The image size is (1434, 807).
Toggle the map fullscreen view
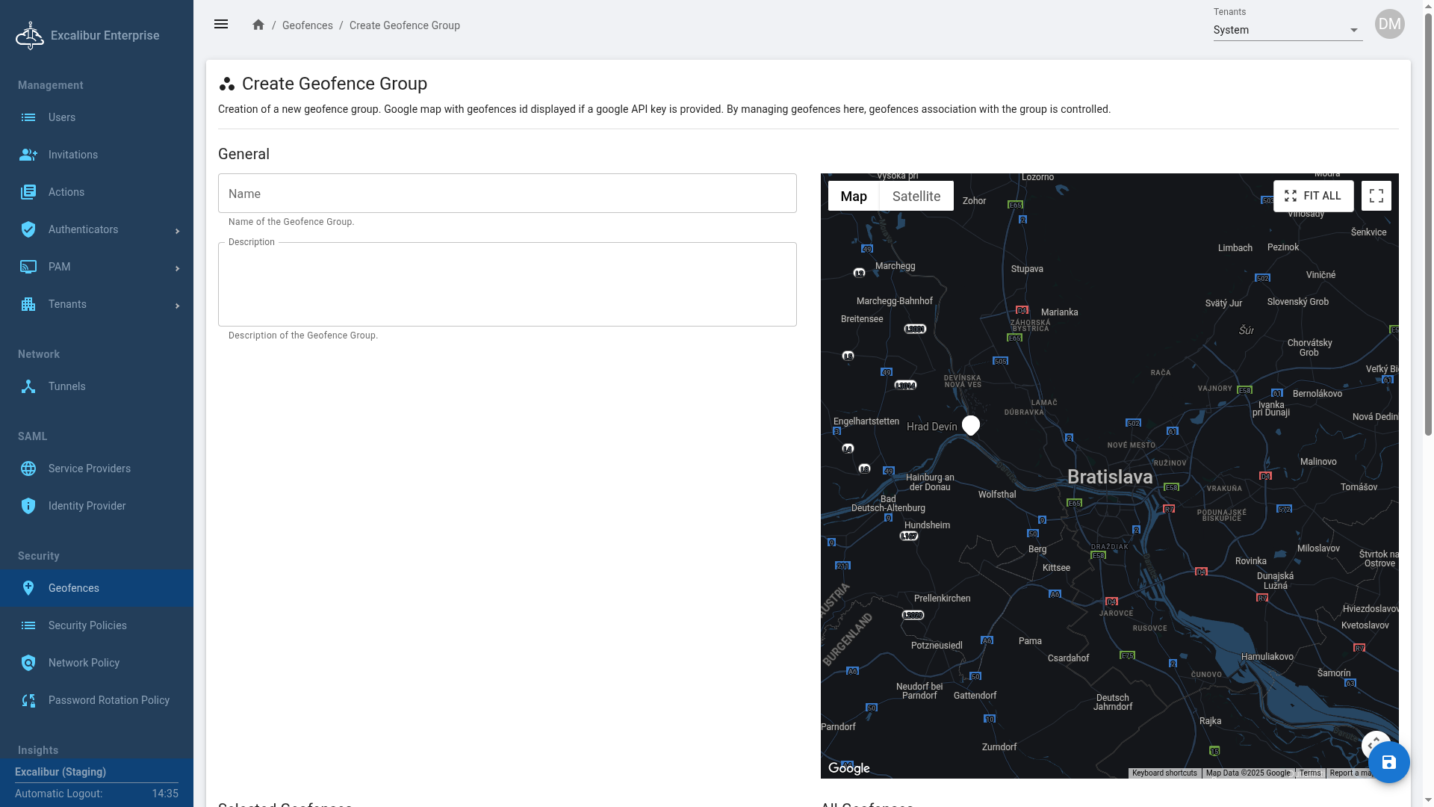(x=1376, y=196)
